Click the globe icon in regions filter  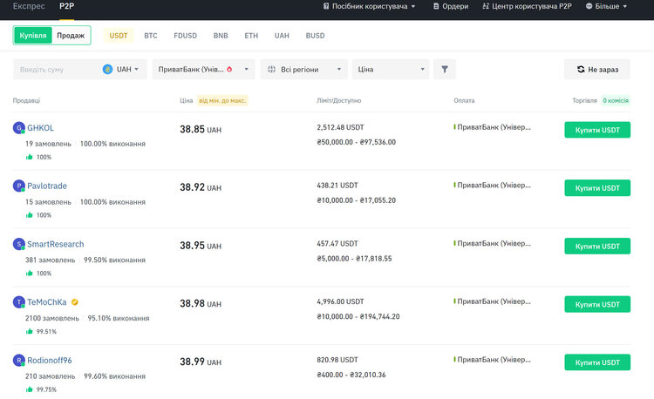[x=271, y=69]
